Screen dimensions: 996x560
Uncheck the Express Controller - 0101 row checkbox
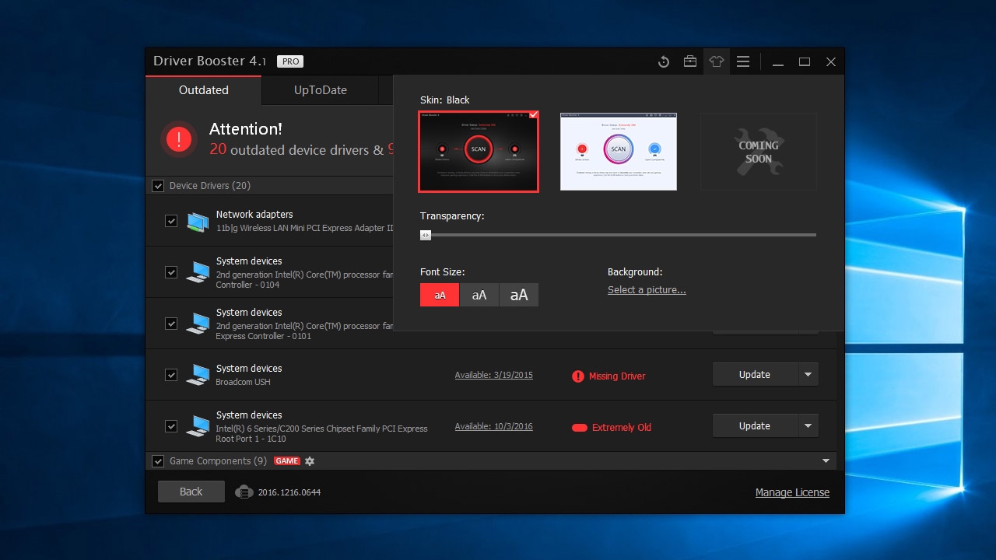click(x=171, y=324)
